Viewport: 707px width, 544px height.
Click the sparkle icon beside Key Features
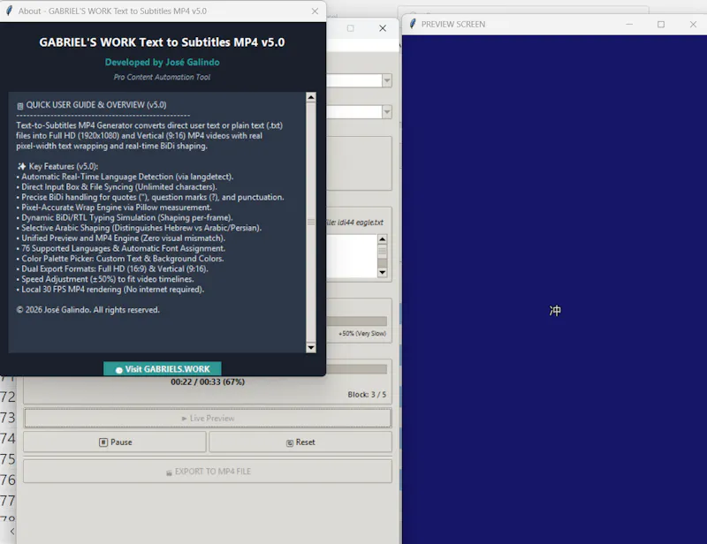[21, 166]
